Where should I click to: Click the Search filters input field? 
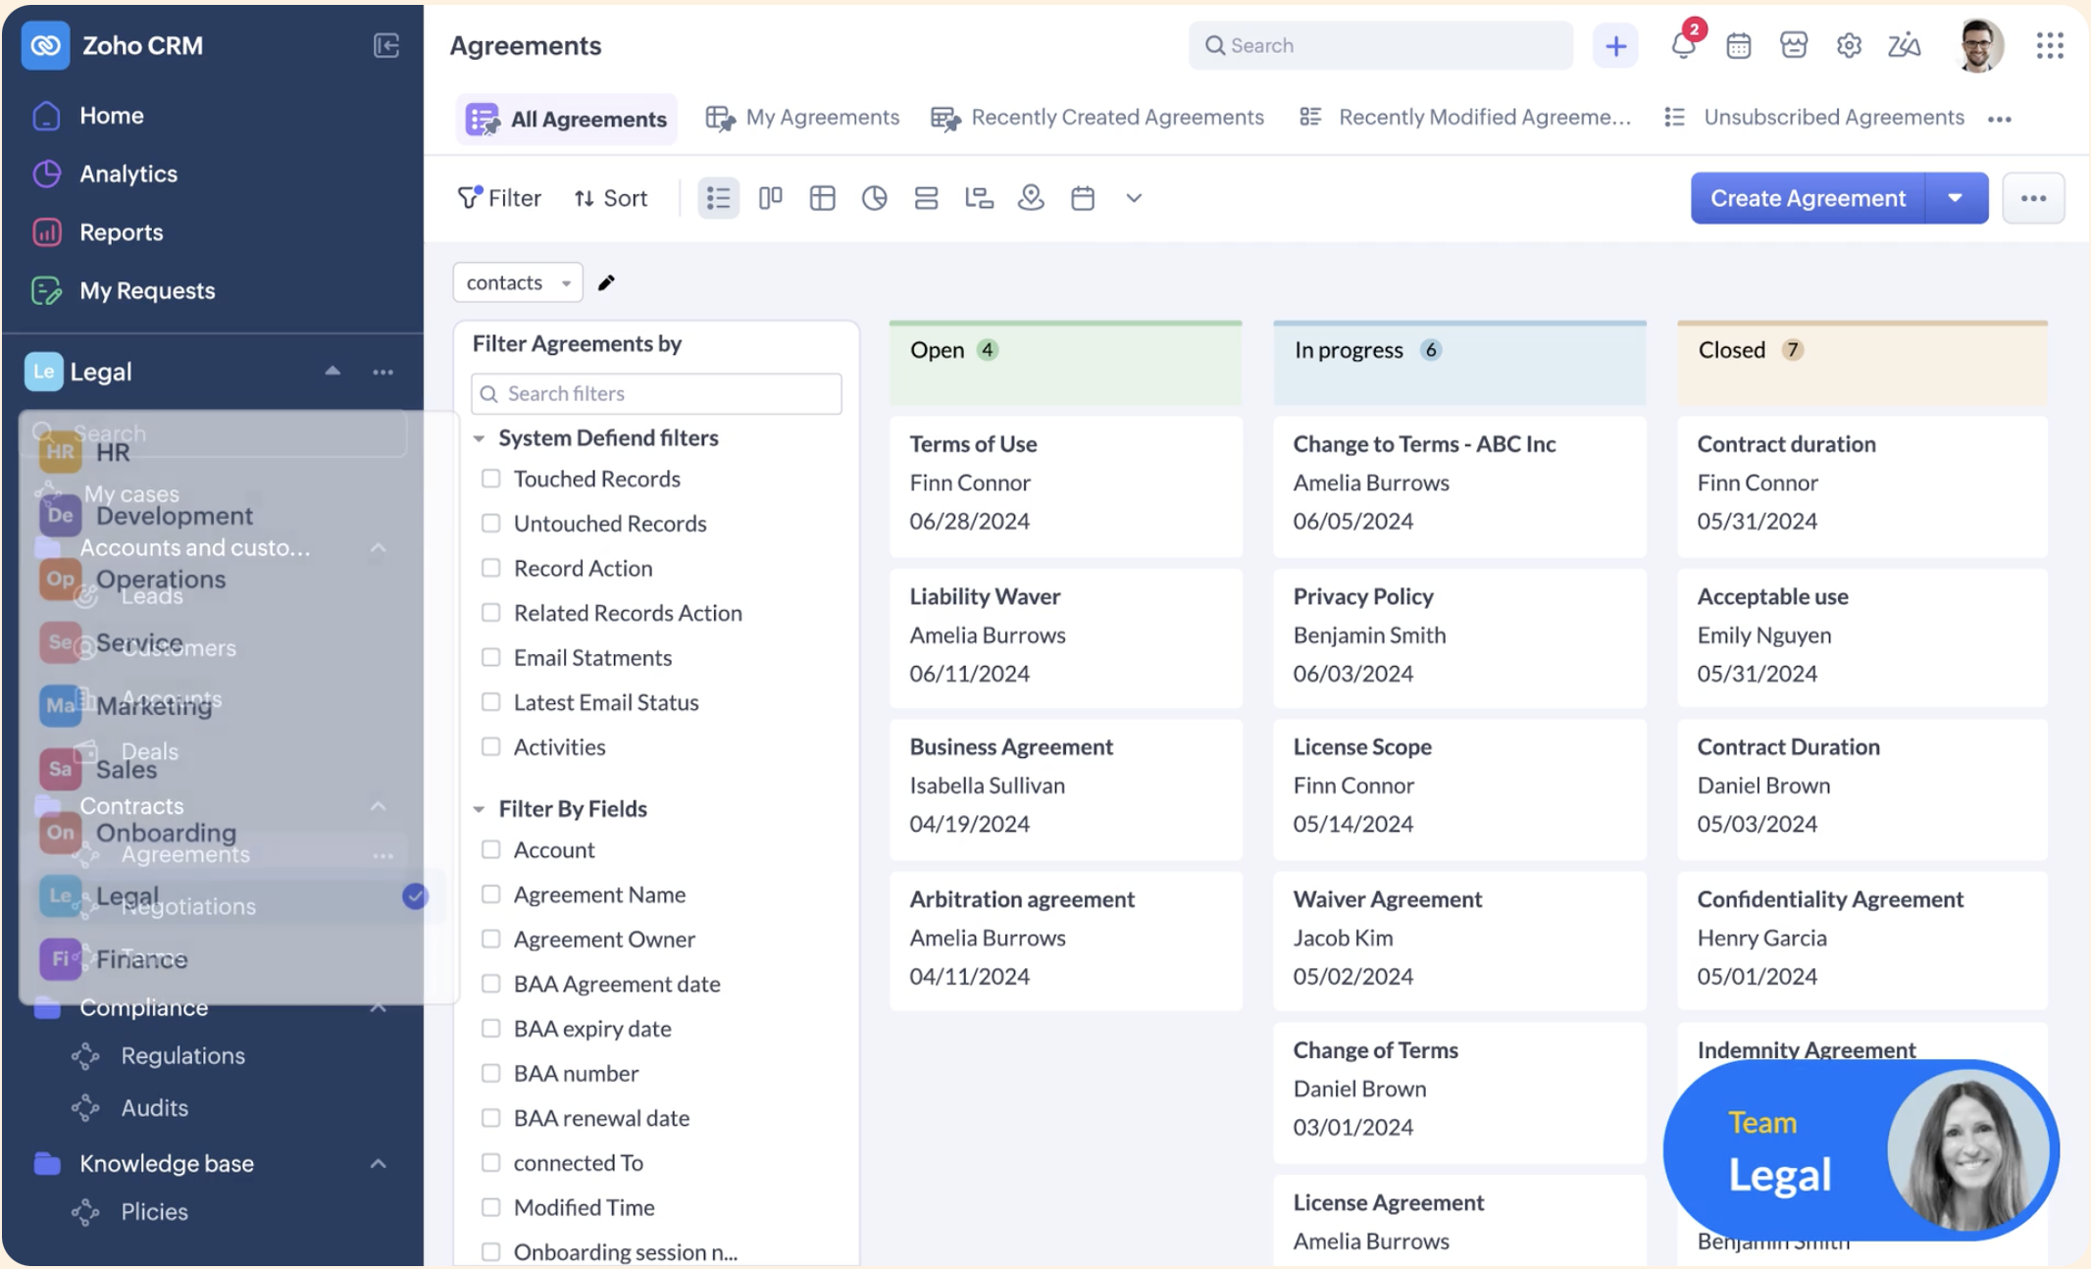(656, 393)
